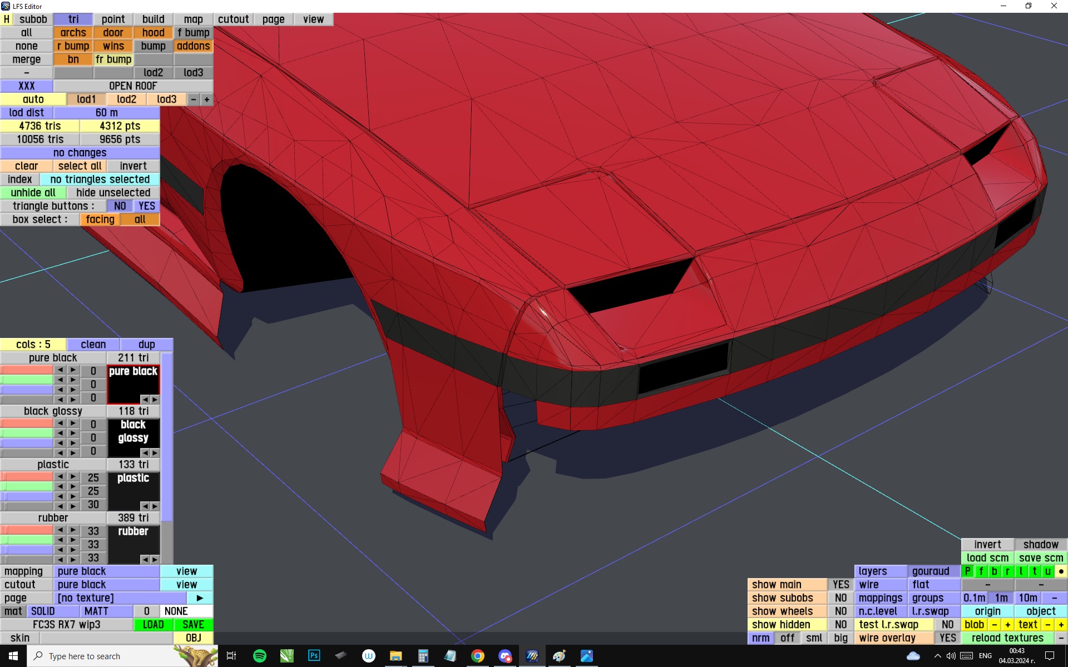This screenshot has width=1068, height=667.
Task: Click the next arrow in the rubber swatch
Action: 155,559
